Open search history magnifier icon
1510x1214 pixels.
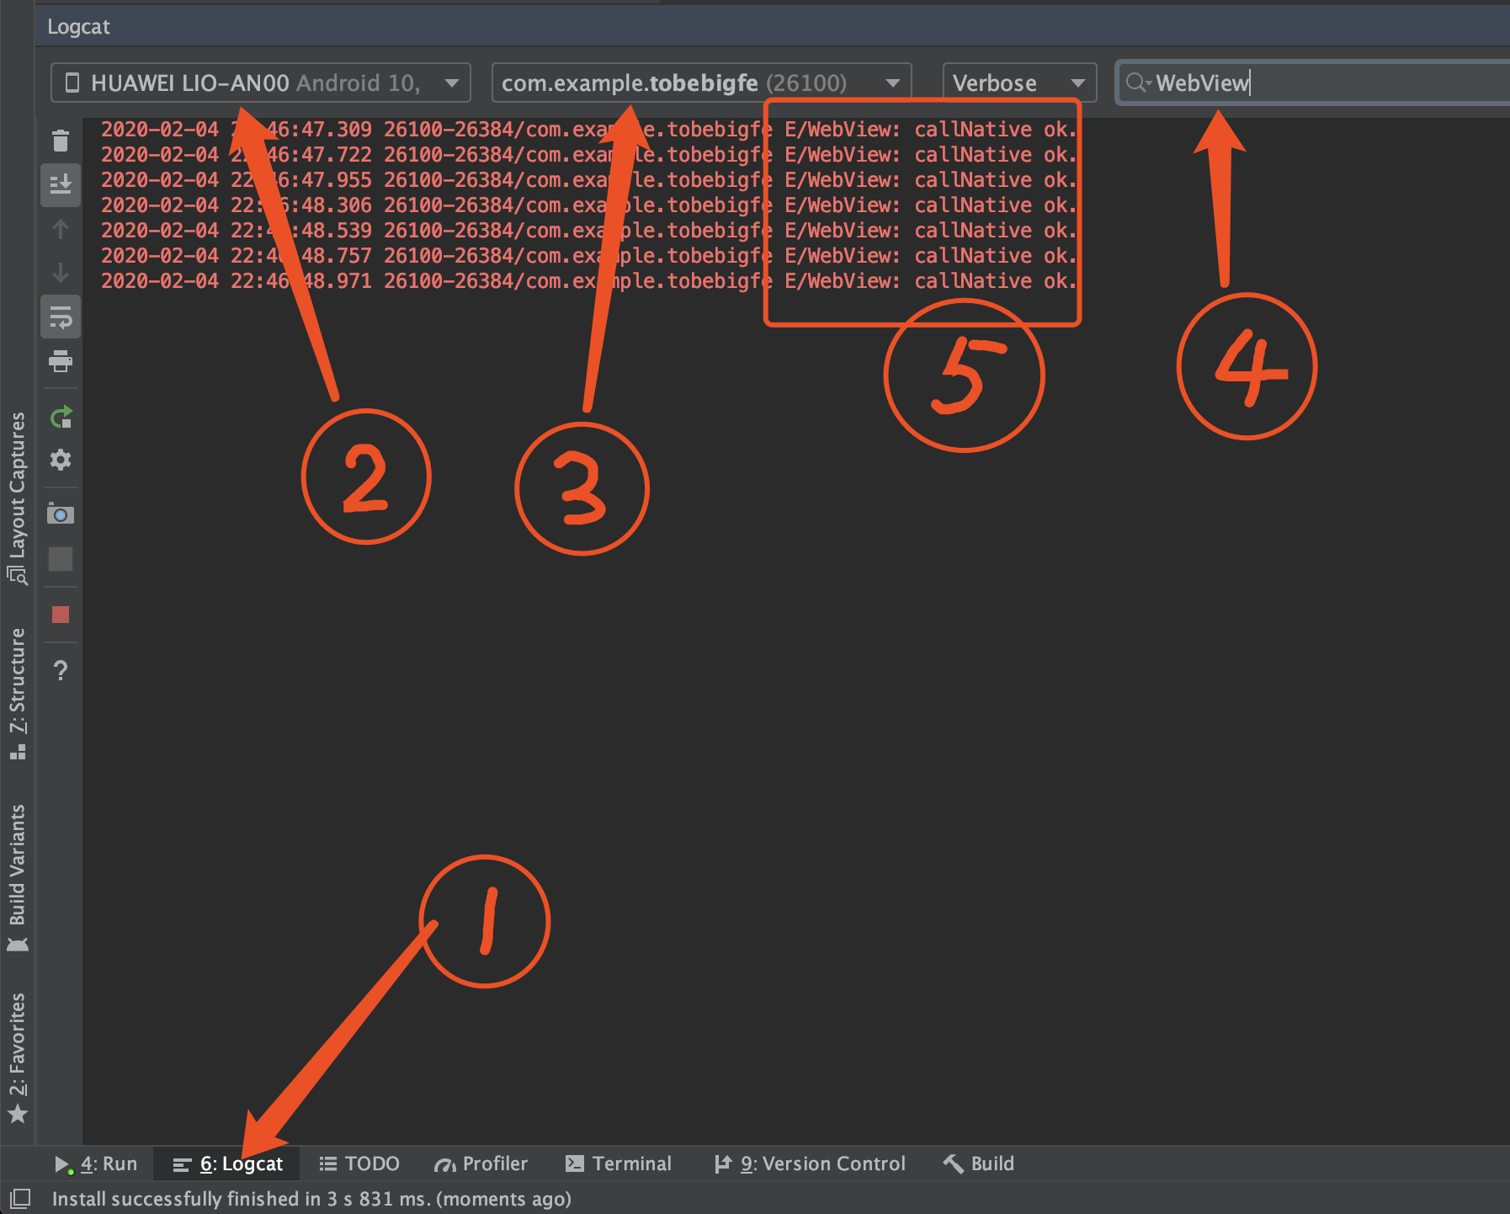pyautogui.click(x=1138, y=83)
